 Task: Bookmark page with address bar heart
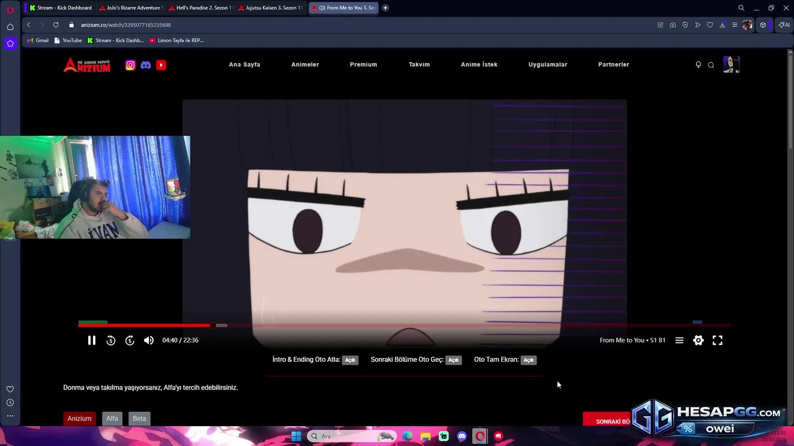point(710,25)
